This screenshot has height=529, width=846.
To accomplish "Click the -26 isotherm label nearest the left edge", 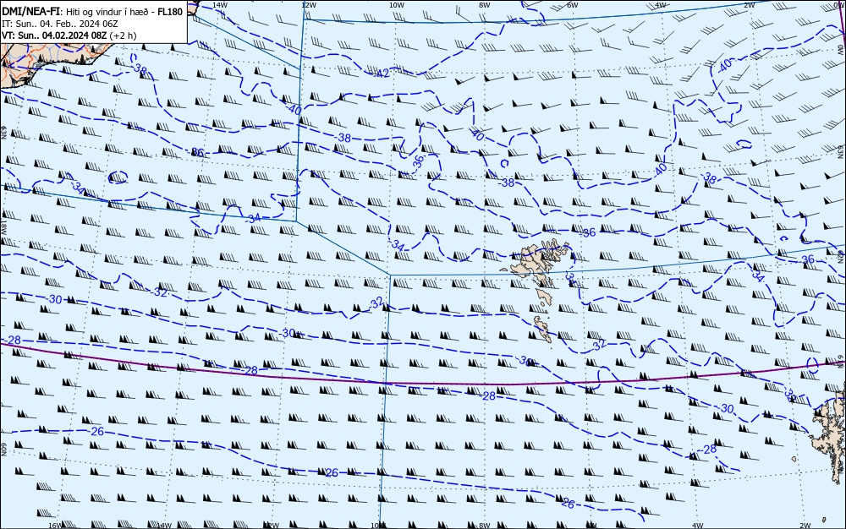I will point(96,432).
